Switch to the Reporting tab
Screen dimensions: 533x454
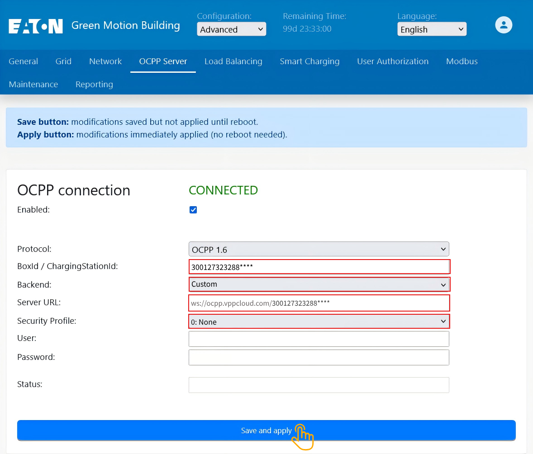[x=94, y=84]
